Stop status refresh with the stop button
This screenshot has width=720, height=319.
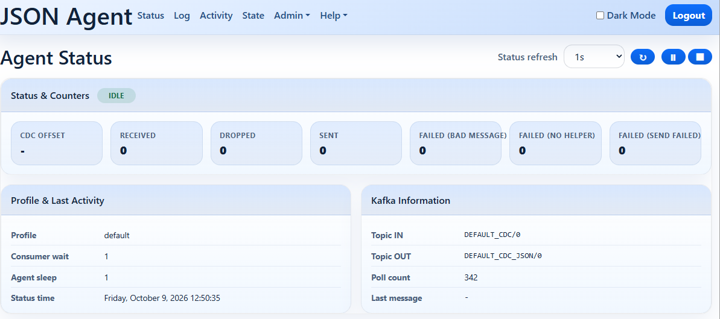pyautogui.click(x=700, y=57)
